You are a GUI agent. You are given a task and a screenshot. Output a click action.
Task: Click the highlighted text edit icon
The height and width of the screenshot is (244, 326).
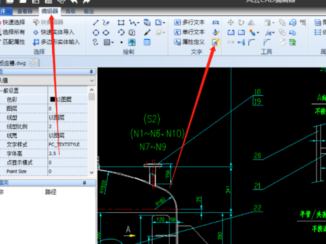216,42
